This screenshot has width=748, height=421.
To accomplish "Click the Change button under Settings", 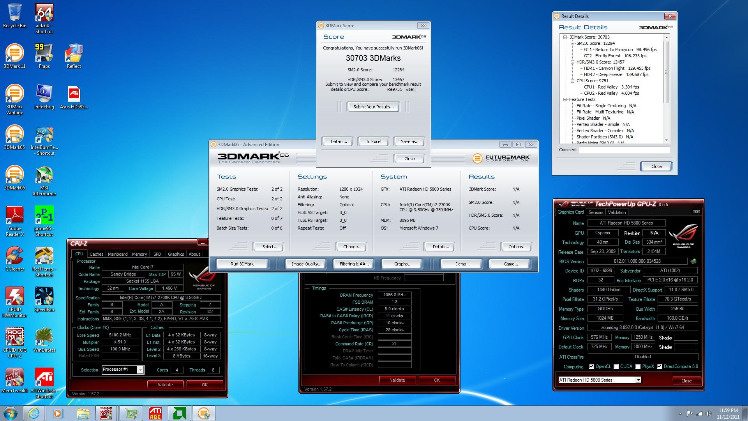I will point(352,247).
